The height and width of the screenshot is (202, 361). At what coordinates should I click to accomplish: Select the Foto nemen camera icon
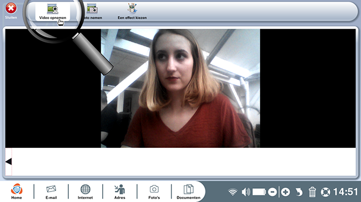click(x=92, y=9)
